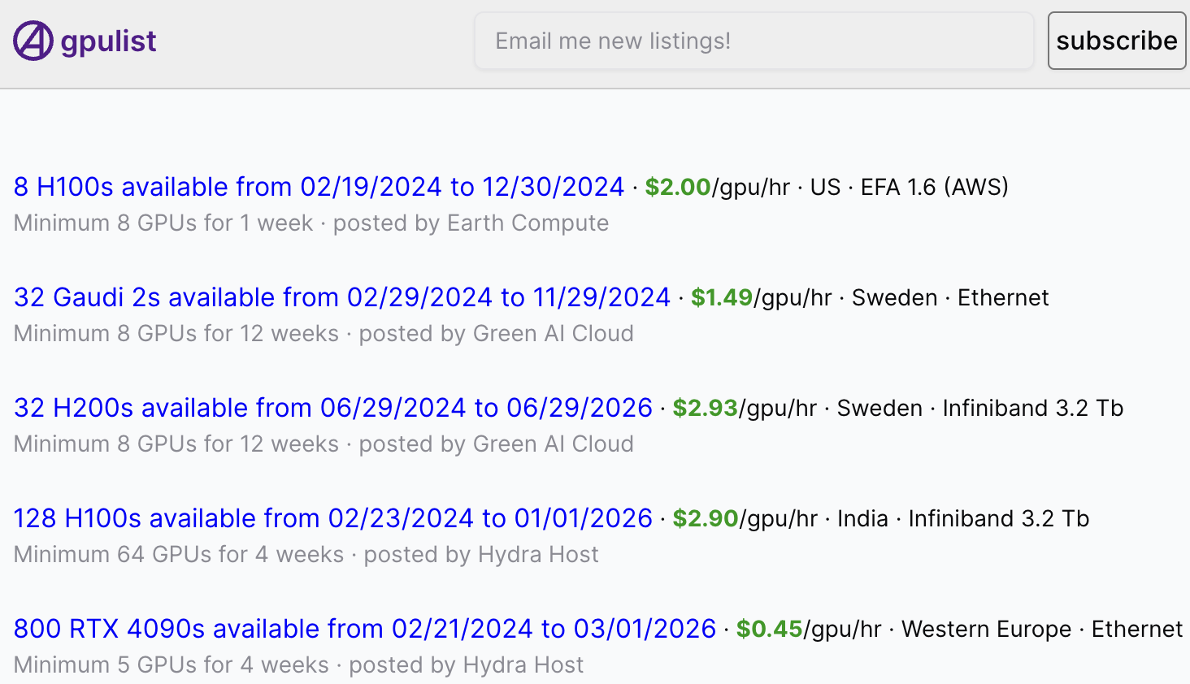The height and width of the screenshot is (684, 1190).
Task: Open the 32 H200s listing link
Action: [332, 408]
